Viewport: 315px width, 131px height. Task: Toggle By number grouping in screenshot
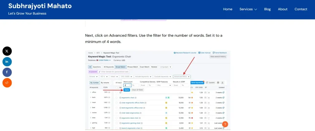pos(94,83)
